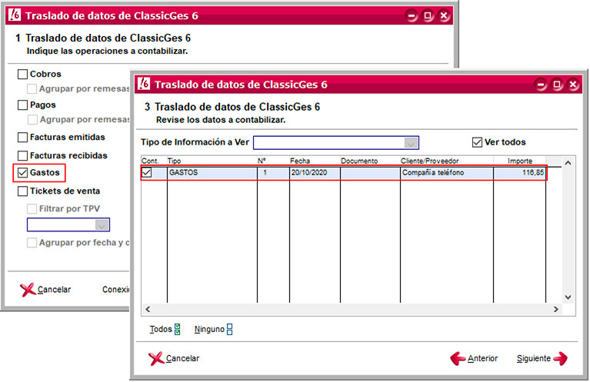Click the Ninguno link

coord(209,330)
